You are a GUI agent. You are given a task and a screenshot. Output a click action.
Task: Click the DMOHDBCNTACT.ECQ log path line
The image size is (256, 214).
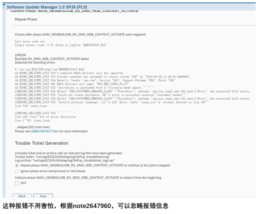tap(50, 69)
